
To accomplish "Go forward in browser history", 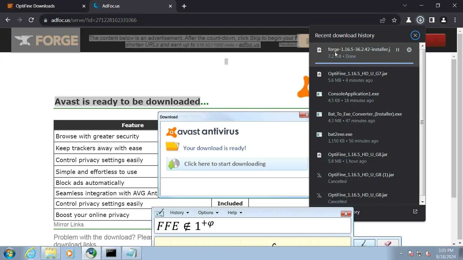I will click(x=19, y=20).
